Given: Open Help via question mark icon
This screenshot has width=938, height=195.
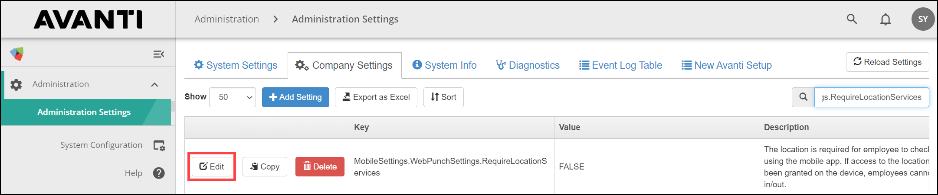Looking at the screenshot, I should 159,173.
